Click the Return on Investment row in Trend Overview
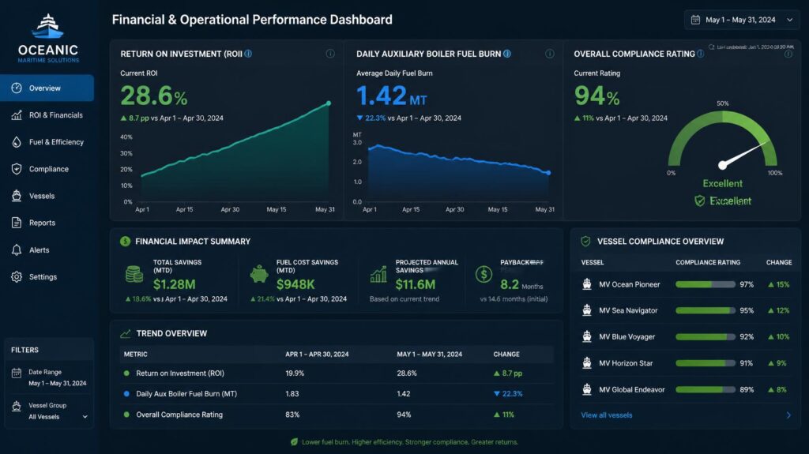The width and height of the screenshot is (809, 454). pyautogui.click(x=337, y=373)
